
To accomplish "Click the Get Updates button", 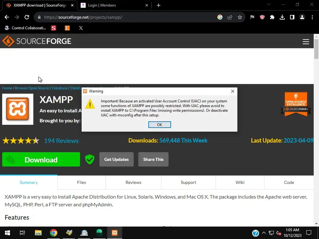I will [117, 159].
